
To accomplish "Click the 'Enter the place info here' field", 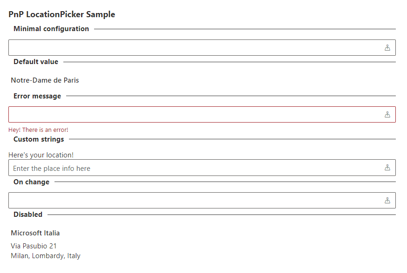I will pos(196,168).
